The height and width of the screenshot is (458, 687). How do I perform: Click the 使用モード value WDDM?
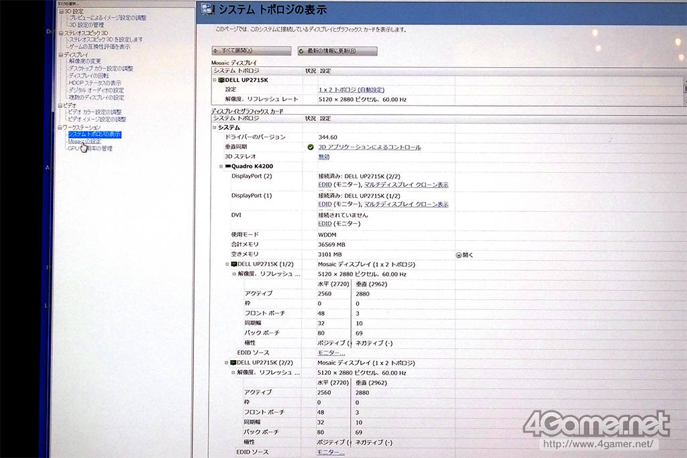point(327,235)
